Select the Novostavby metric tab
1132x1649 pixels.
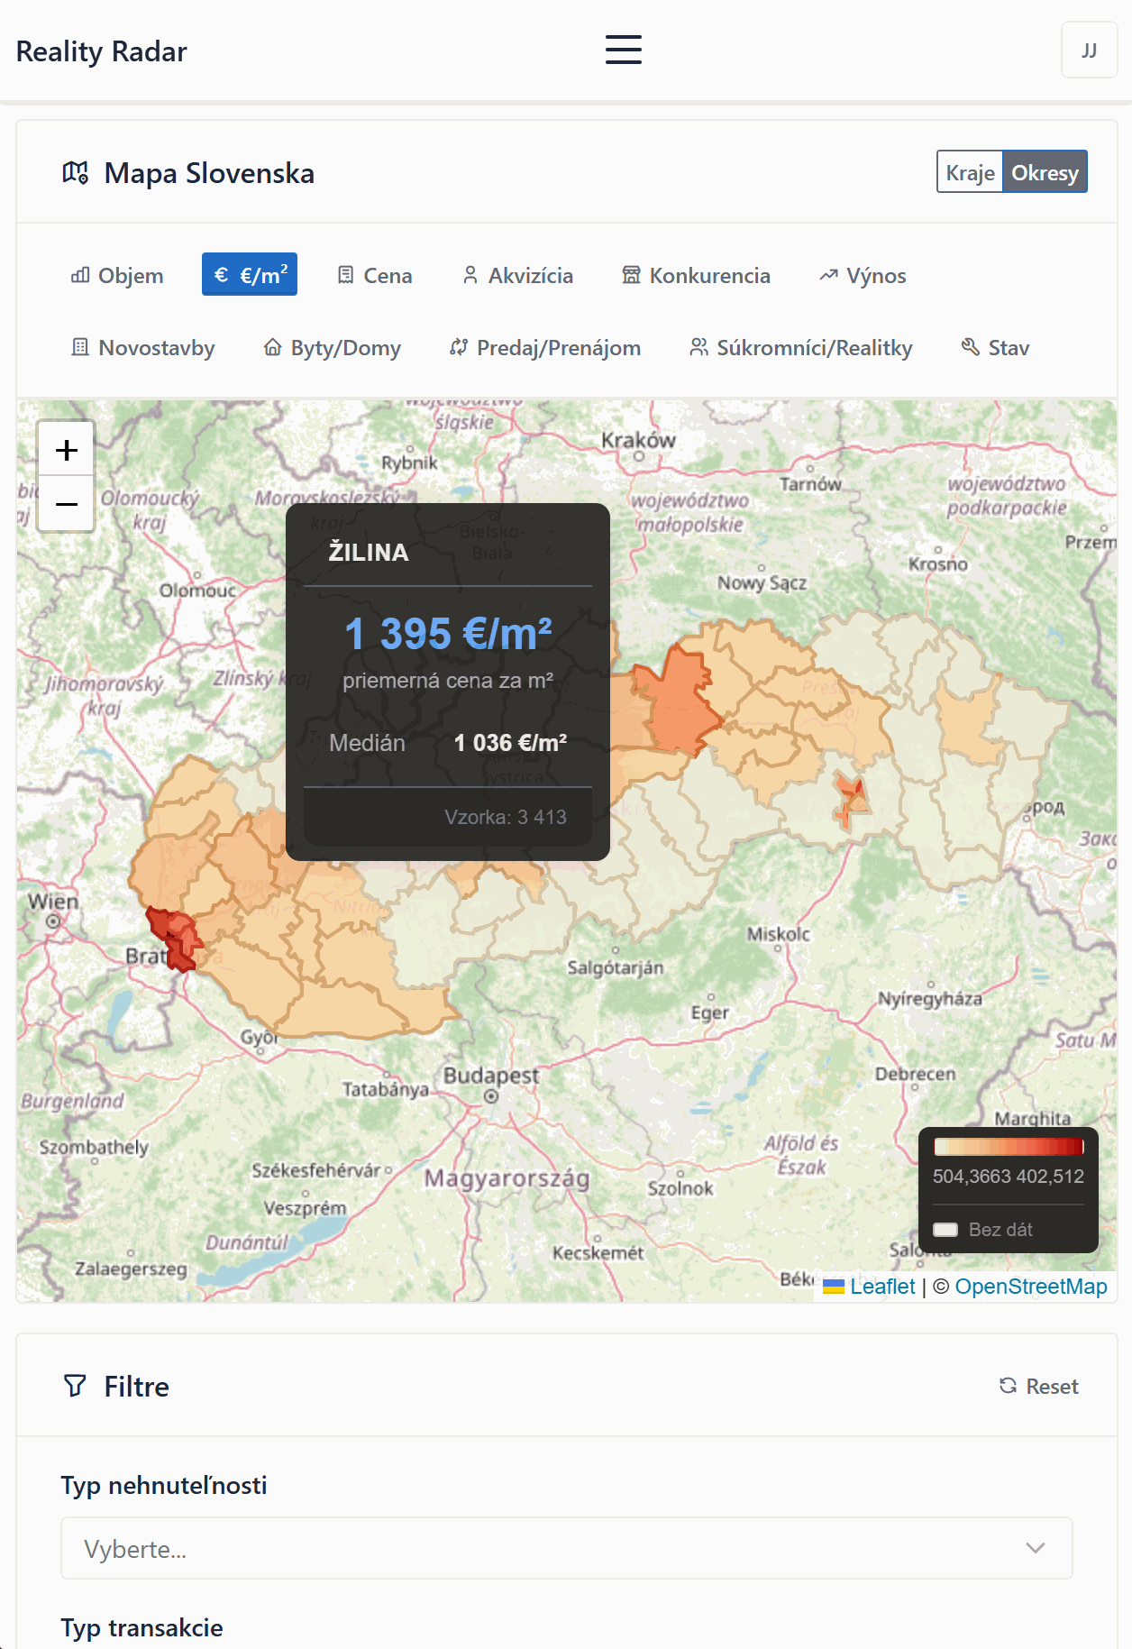(142, 347)
